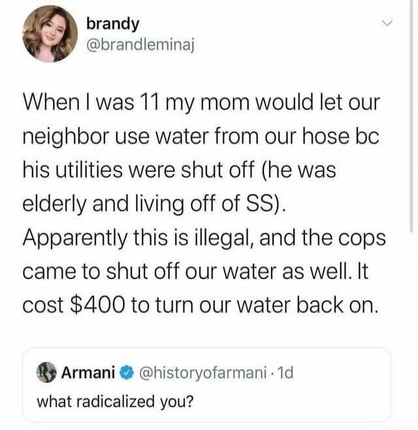The image size is (418, 430).
Task: Open the quoted tweet 'what radicalized you?'
Action: click(115, 401)
